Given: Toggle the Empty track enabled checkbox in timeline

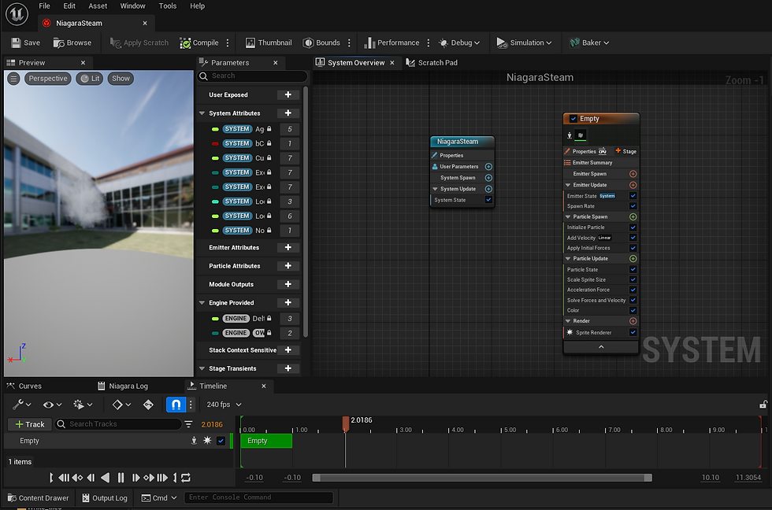Looking at the screenshot, I should tap(221, 441).
